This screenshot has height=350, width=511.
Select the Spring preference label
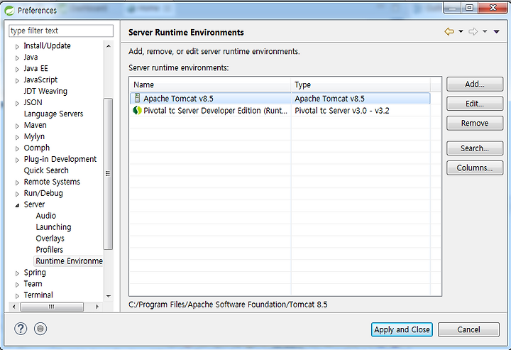click(x=35, y=273)
